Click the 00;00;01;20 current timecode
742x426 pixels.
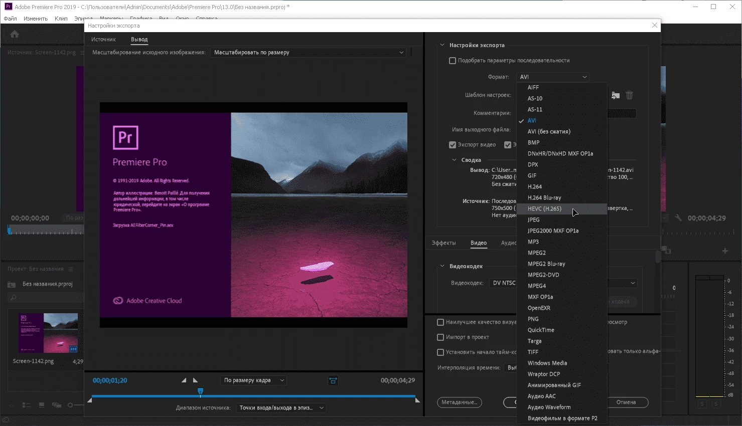110,380
